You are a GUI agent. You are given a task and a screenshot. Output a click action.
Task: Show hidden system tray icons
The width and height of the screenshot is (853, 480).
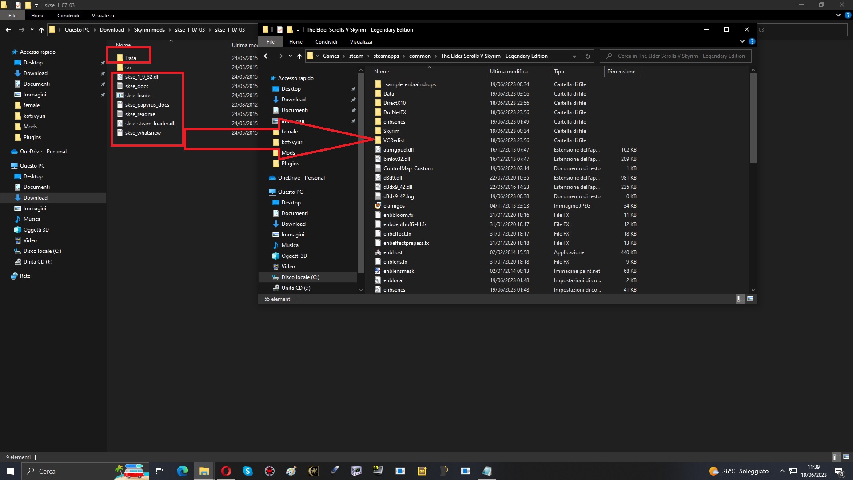(x=782, y=471)
